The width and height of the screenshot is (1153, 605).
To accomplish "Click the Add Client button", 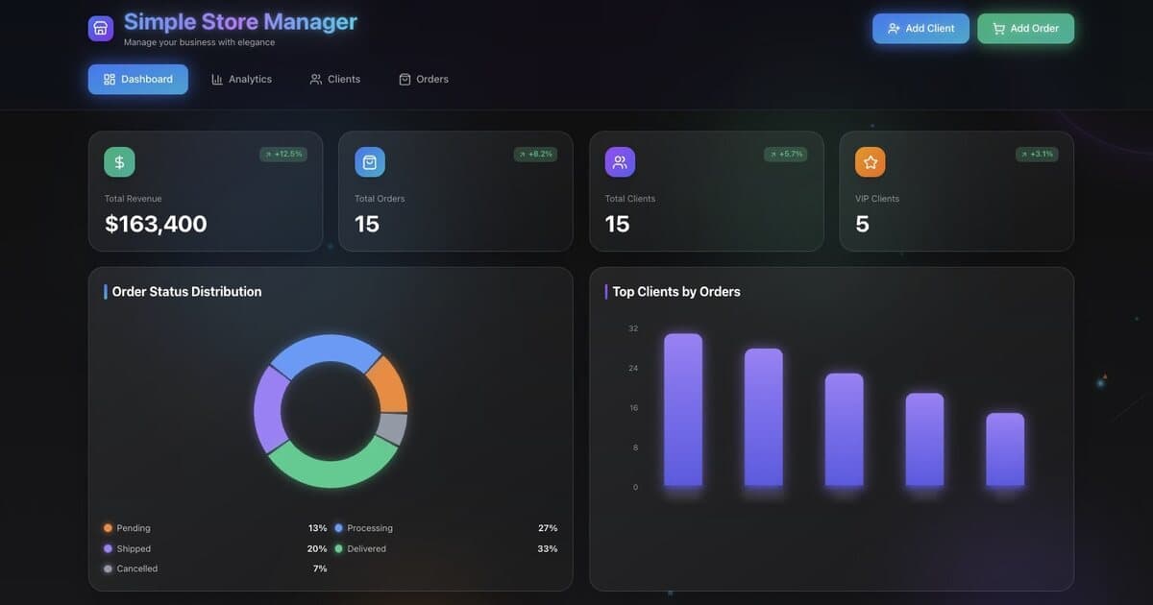I will click(x=920, y=29).
